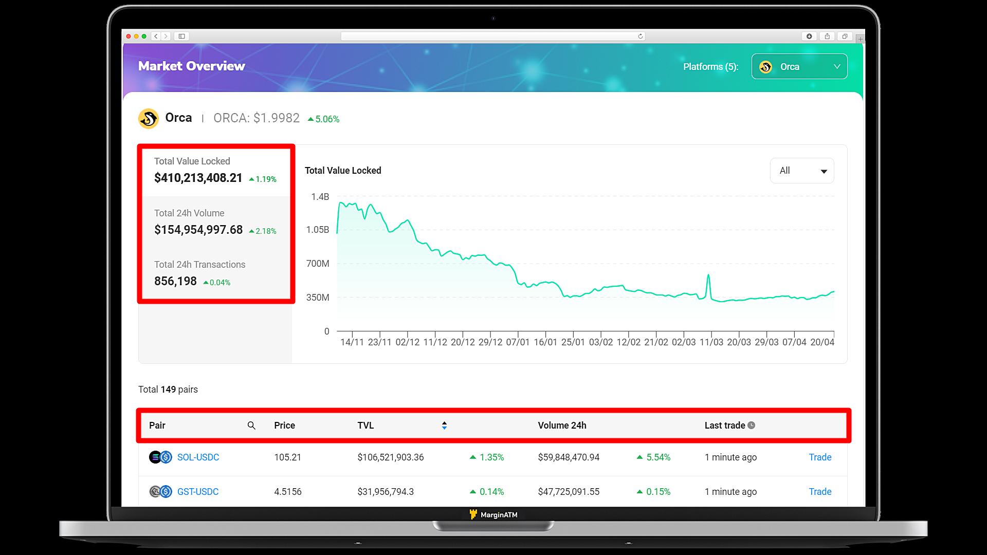
Task: Go forward in browser
Action: [x=166, y=36]
